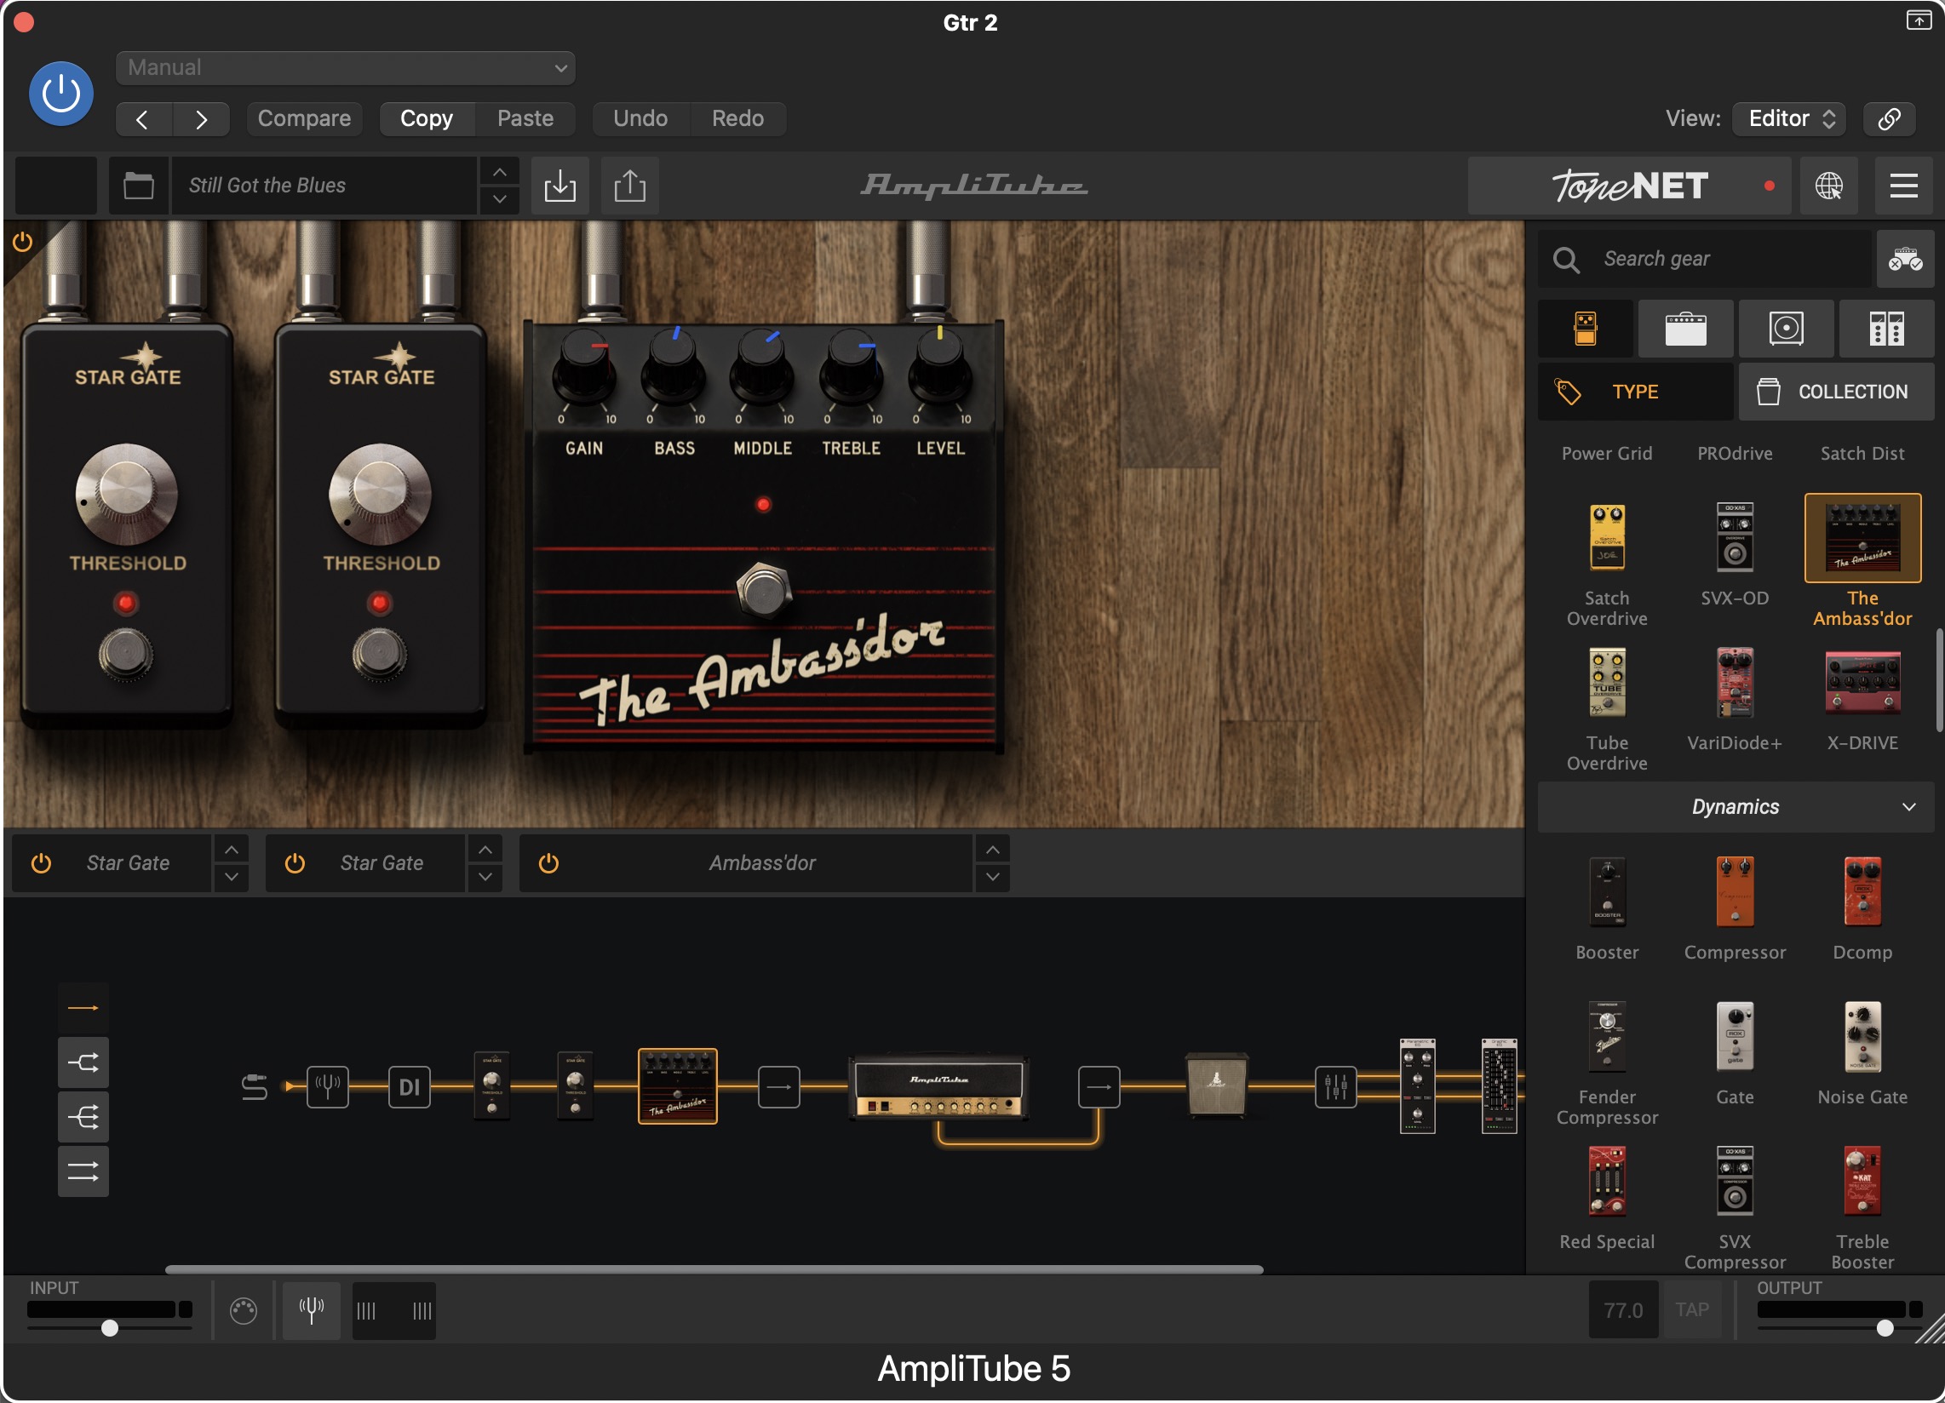Screen dimensions: 1945x1403
Task: Choose the VariDiode+ pedal
Action: [x=1734, y=684]
